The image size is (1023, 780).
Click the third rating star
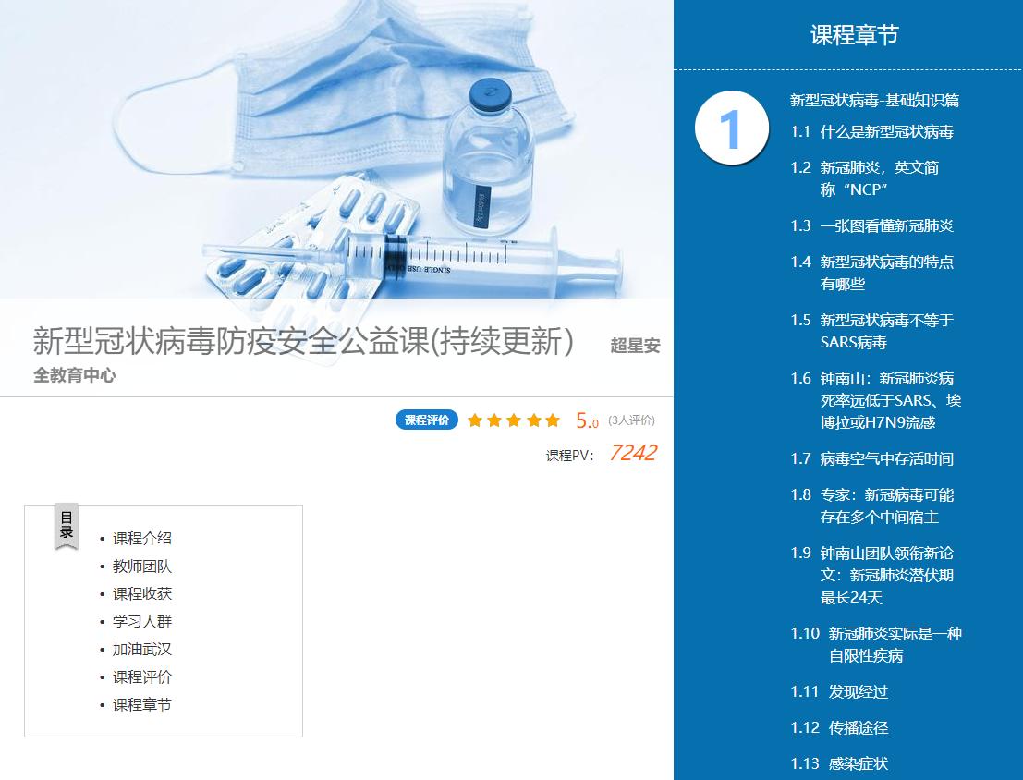pos(514,420)
